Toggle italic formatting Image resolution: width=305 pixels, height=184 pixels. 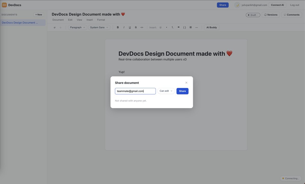(x=124, y=27)
